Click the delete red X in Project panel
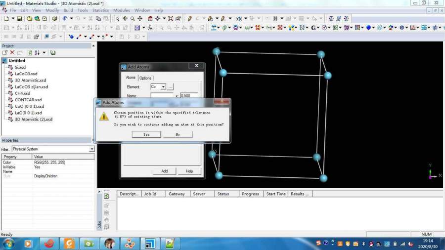Screen dimensions: 445x250 (x=12, y=52)
